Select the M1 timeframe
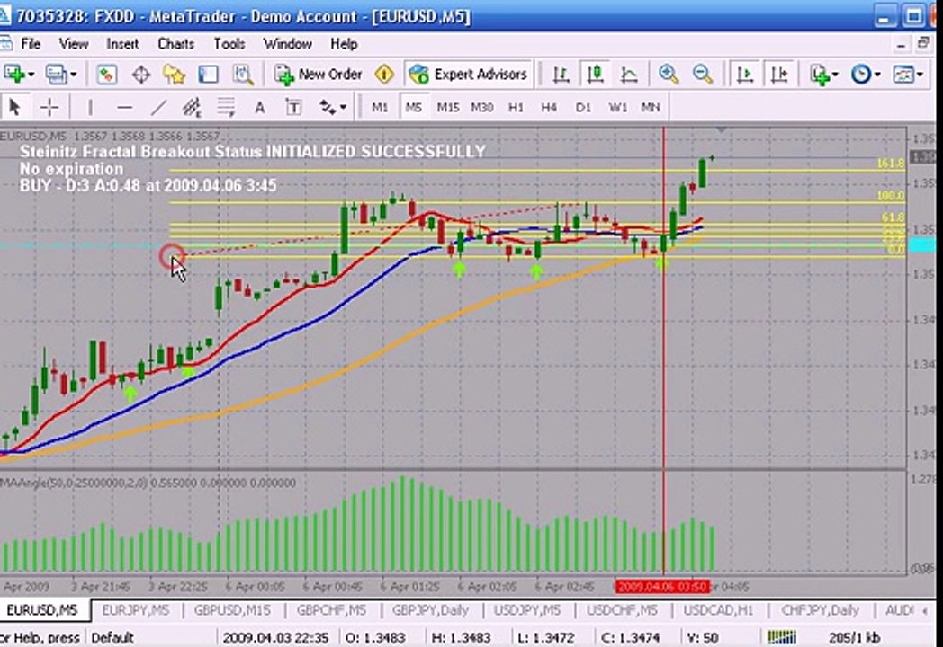 tap(380, 108)
